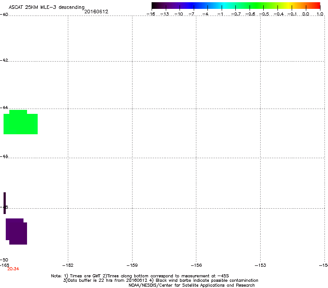Click the -153 longitude axis label
The image size is (328, 288).
(x=260, y=265)
